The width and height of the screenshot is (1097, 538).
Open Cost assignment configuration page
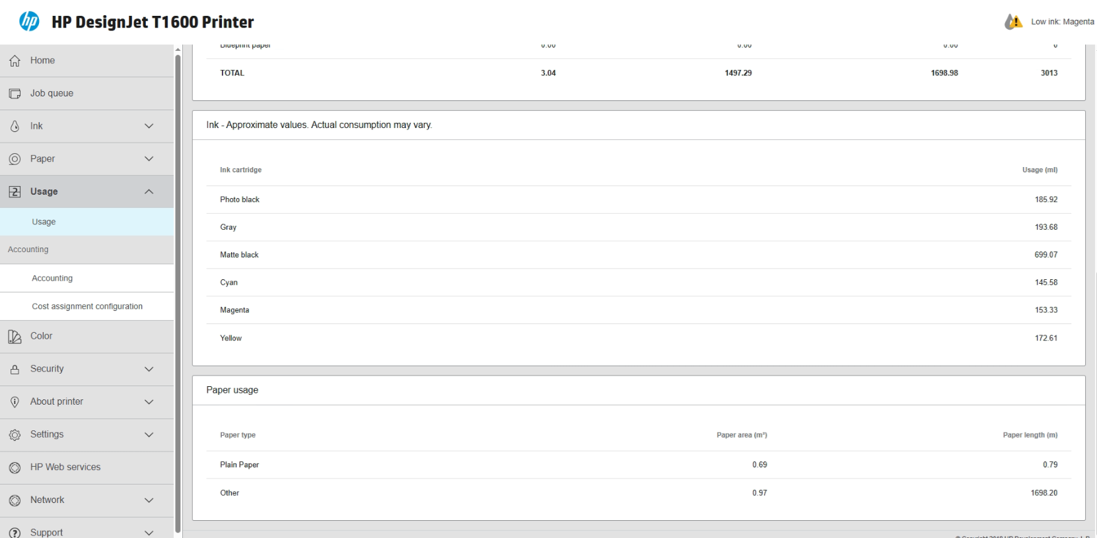[x=87, y=306]
